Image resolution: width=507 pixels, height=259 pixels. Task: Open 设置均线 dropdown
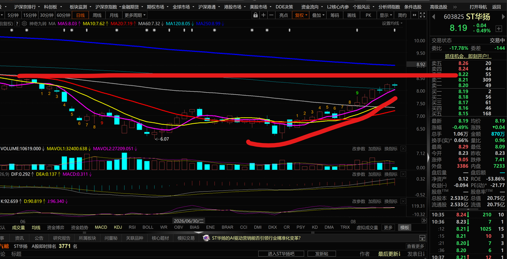pos(392,23)
